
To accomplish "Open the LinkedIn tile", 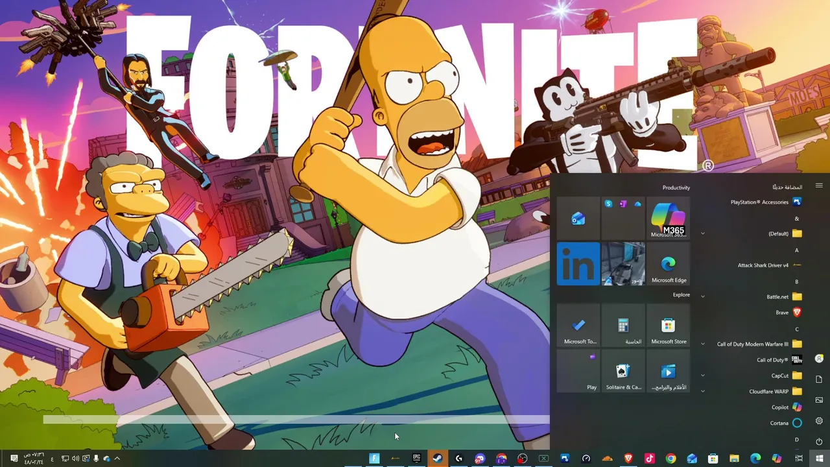I will 578,264.
